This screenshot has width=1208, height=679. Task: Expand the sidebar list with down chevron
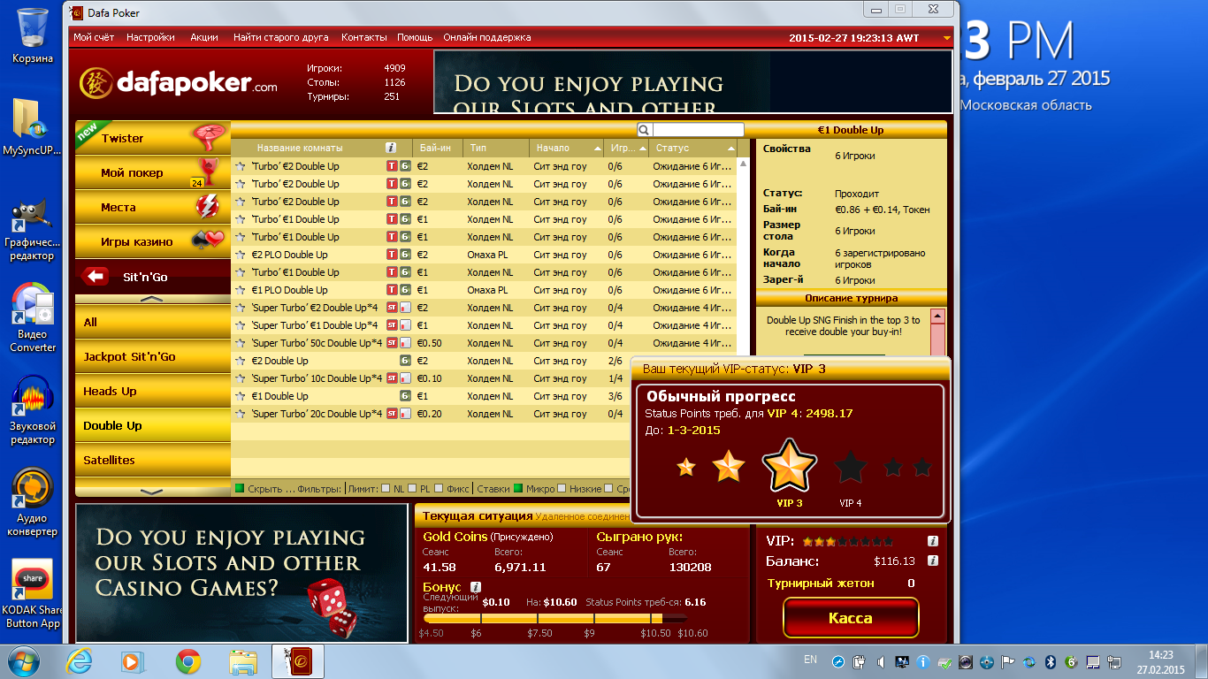152,491
